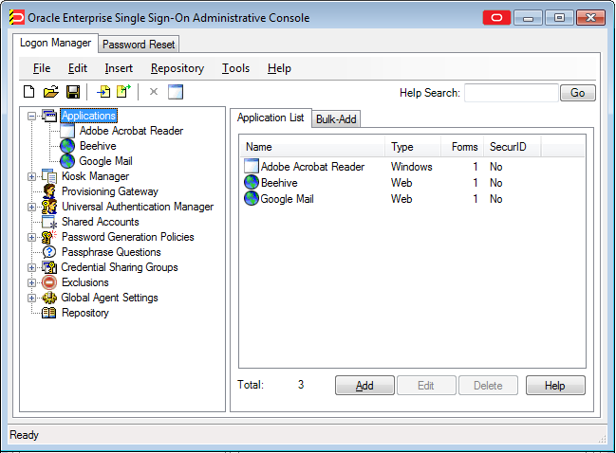Click the red Oracle button in title bar
Image resolution: width=616 pixels, height=453 pixels.
tap(496, 18)
